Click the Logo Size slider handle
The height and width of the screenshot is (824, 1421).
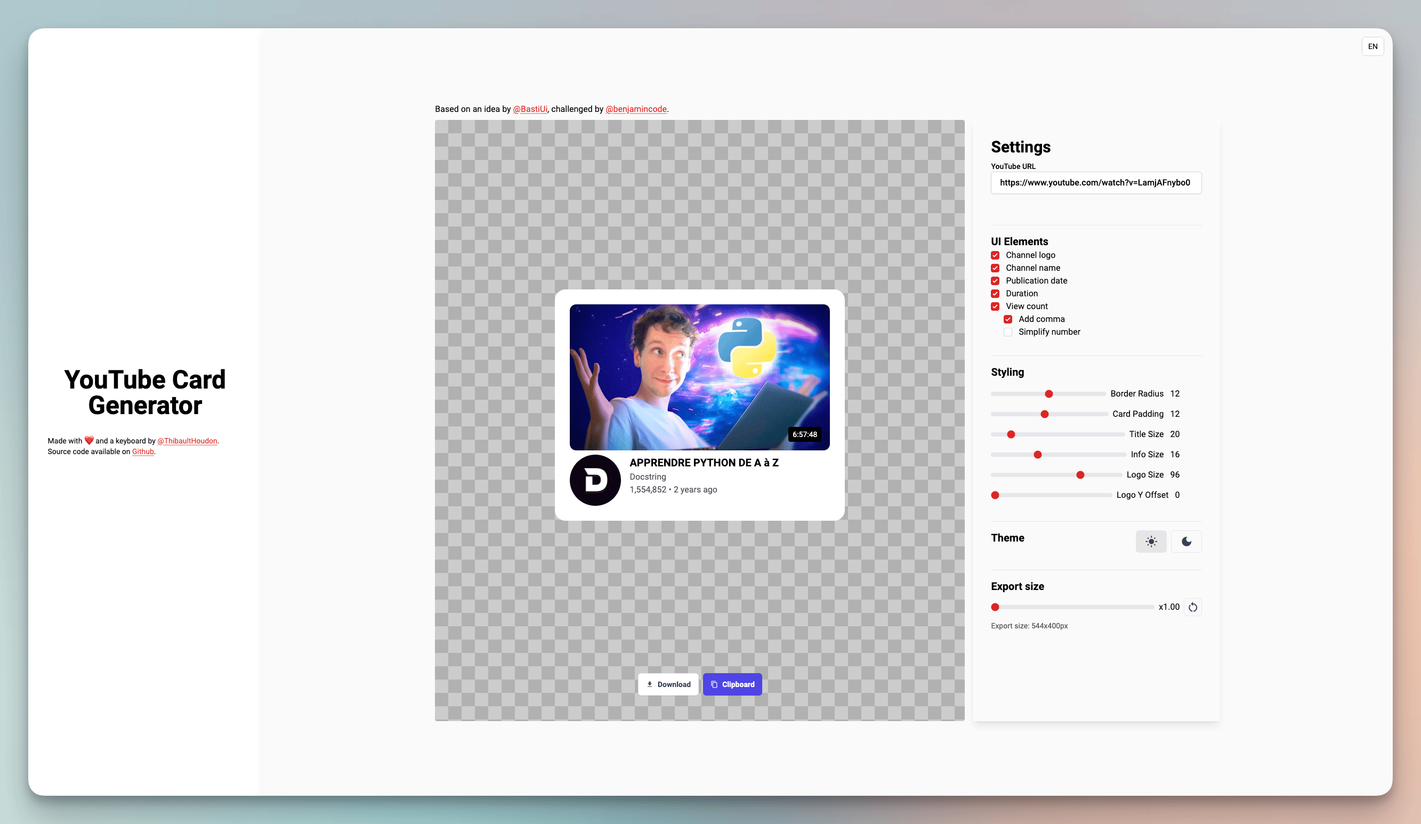(1080, 475)
